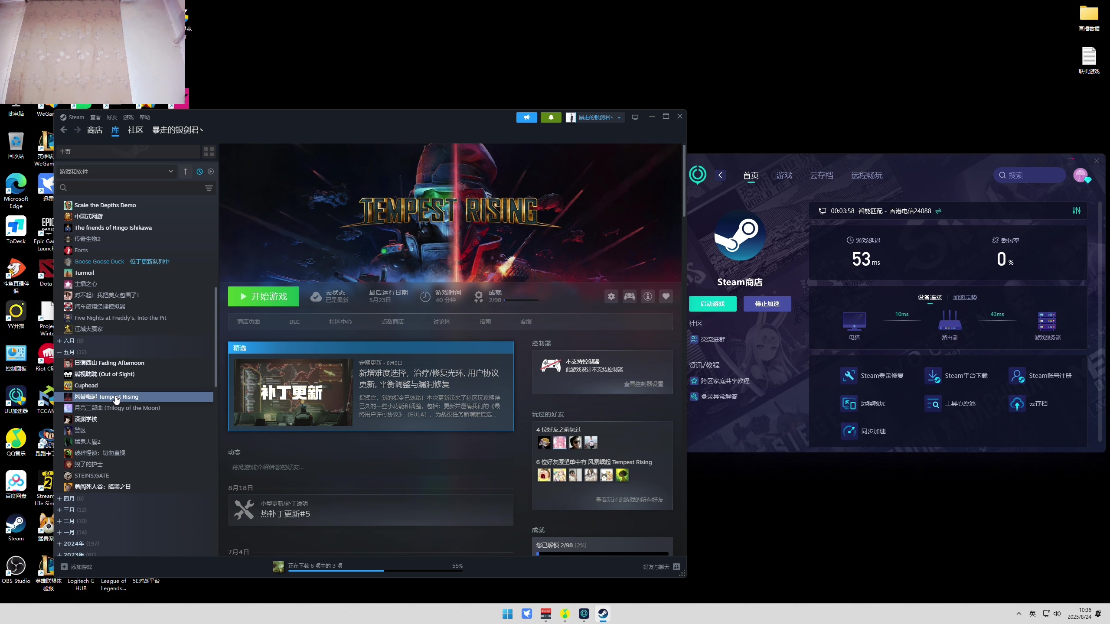Open Windows Start button on taskbar
This screenshot has height=624, width=1110.
pyautogui.click(x=507, y=614)
